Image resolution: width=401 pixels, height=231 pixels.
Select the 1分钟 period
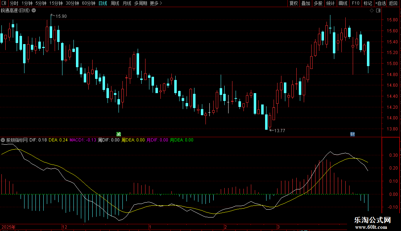tap(27, 3)
